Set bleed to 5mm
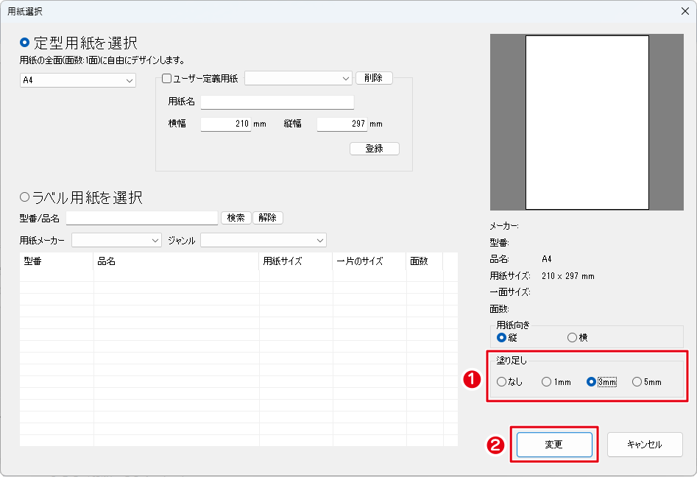Viewport: 697px width, 477px height. (x=637, y=382)
